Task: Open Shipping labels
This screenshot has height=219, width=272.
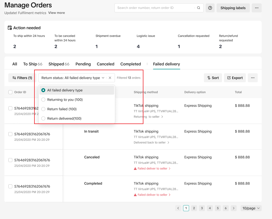Action: [233, 8]
